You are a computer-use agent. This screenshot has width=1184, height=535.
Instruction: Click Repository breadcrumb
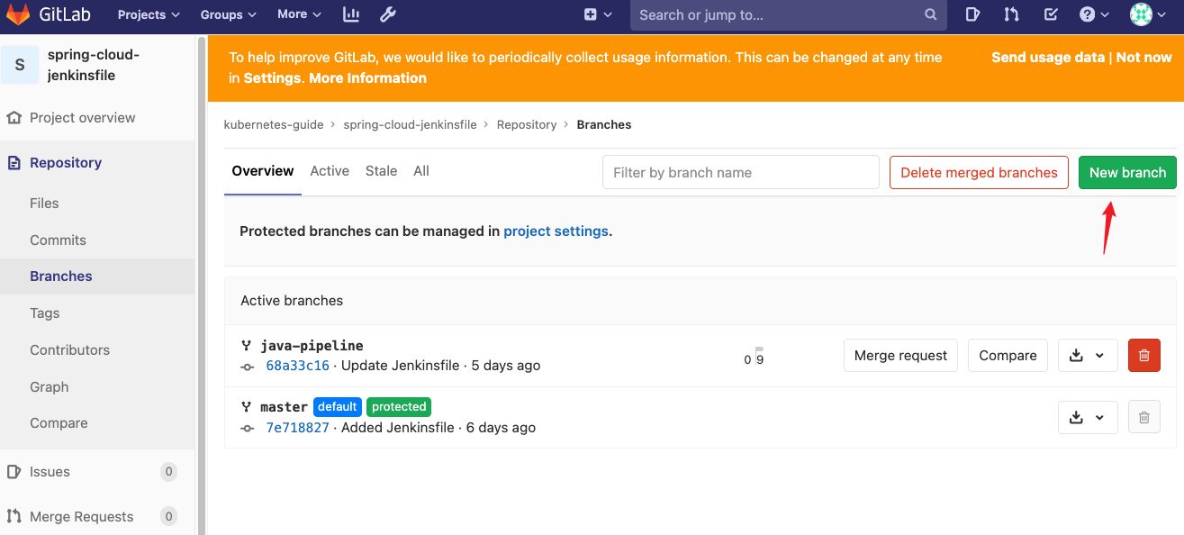[527, 125]
